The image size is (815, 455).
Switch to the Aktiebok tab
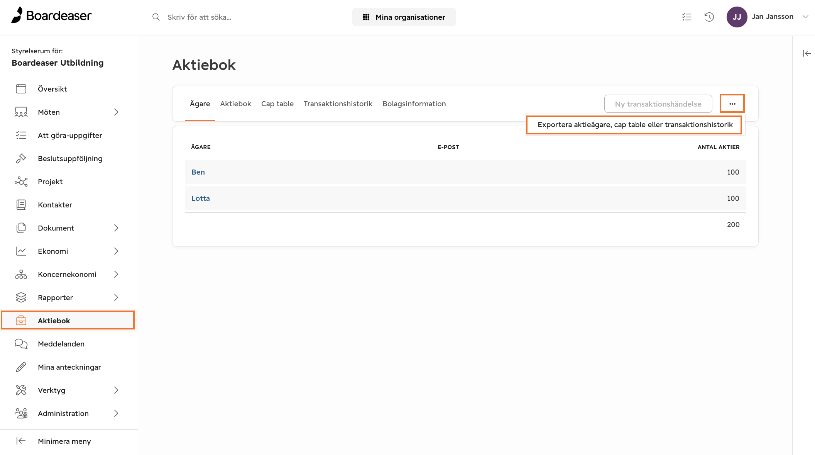click(x=235, y=104)
